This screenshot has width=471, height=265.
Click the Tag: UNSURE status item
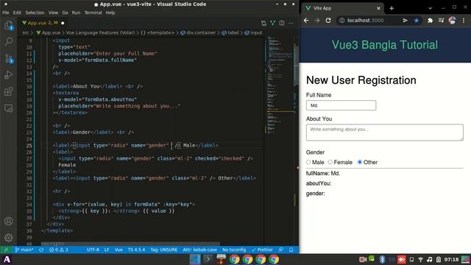163,250
